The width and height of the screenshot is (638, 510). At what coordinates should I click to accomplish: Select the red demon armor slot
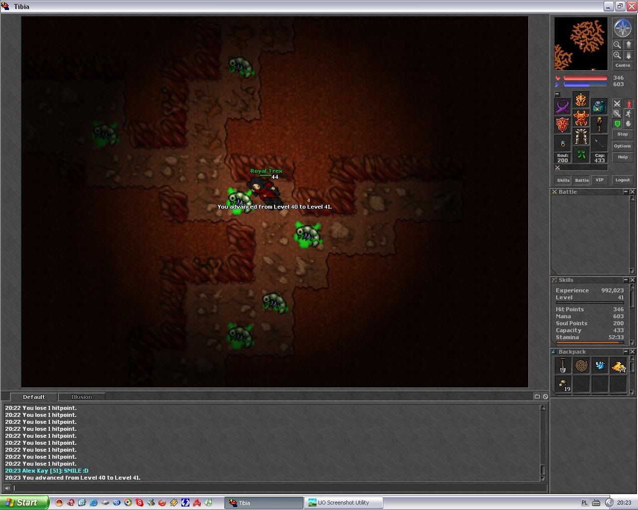[581, 118]
